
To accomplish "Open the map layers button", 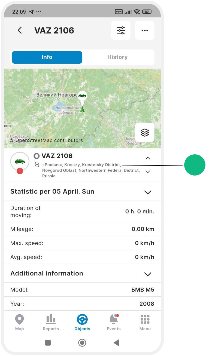I will pyautogui.click(x=145, y=133).
